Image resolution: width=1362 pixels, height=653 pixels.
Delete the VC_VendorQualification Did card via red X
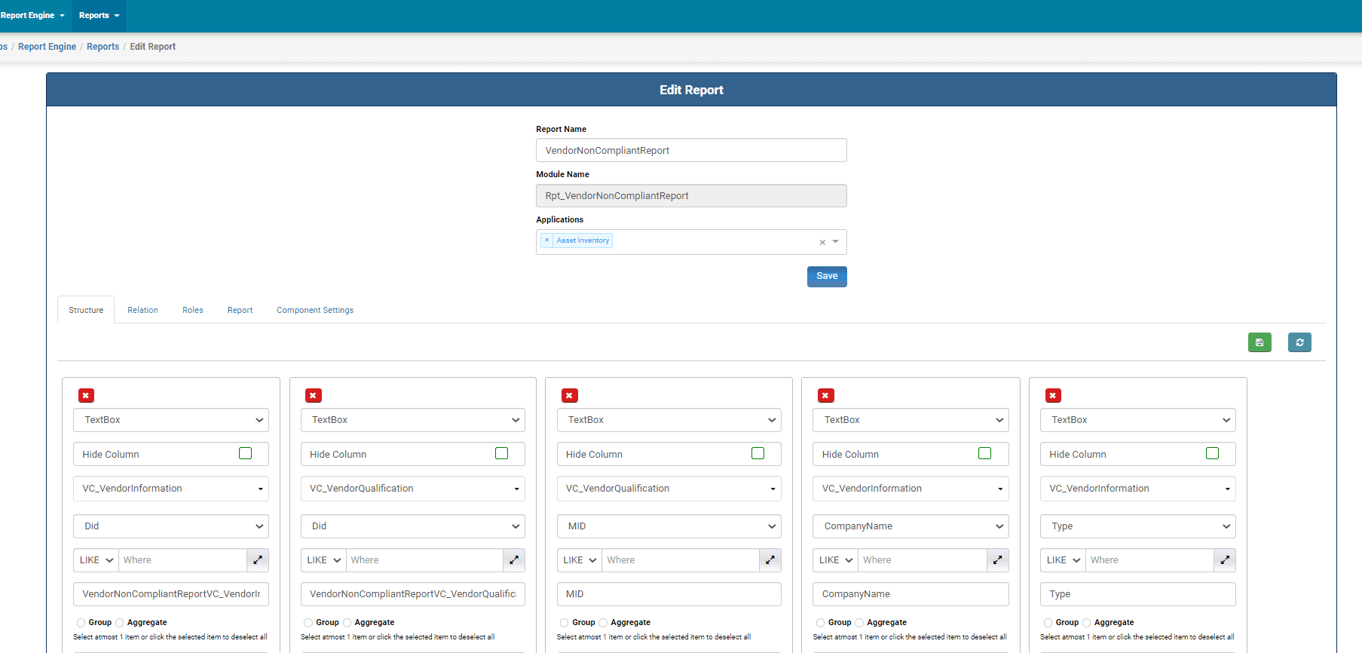pyautogui.click(x=314, y=395)
